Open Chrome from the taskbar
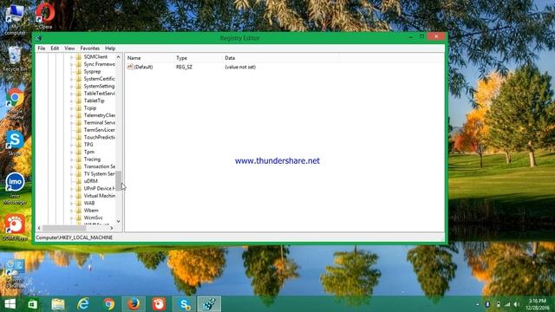The width and height of the screenshot is (555, 312). (108, 304)
